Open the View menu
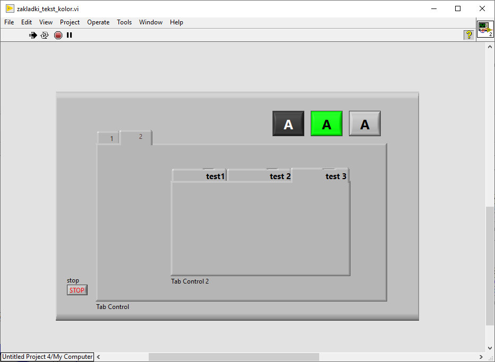Image resolution: width=495 pixels, height=362 pixels. 46,22
